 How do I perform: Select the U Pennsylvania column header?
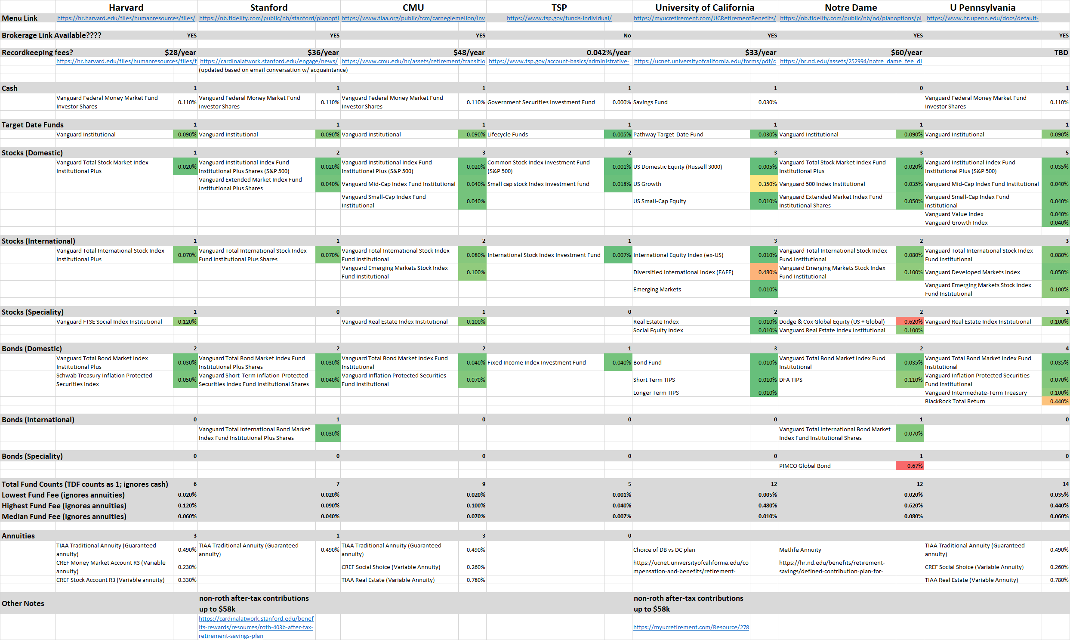tap(983, 7)
